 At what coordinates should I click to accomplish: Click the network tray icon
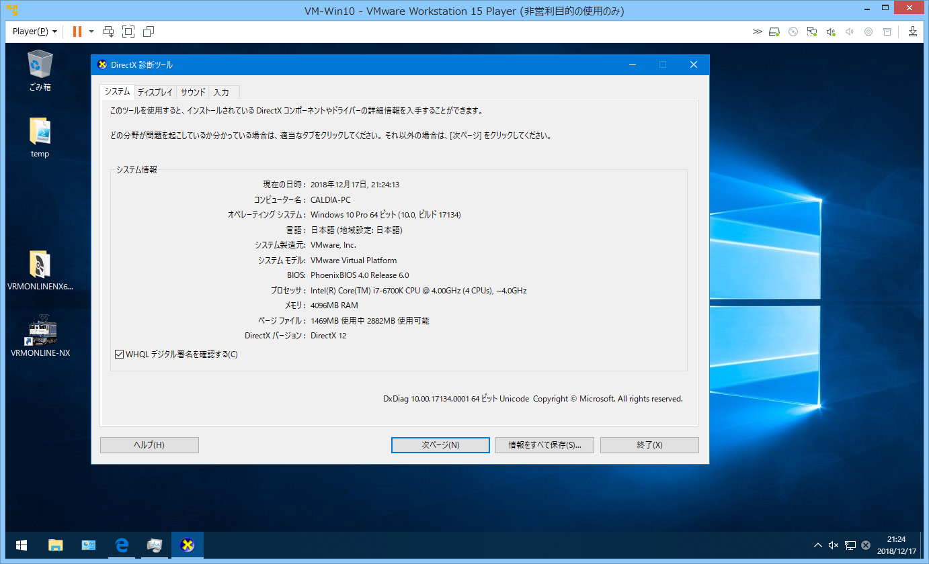click(850, 545)
